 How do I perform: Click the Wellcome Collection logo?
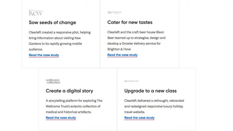pos(53,81)
